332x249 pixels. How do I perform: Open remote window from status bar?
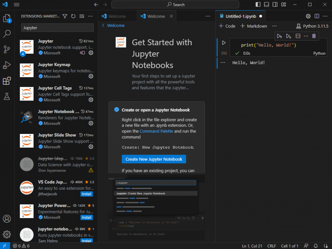coord(5,246)
